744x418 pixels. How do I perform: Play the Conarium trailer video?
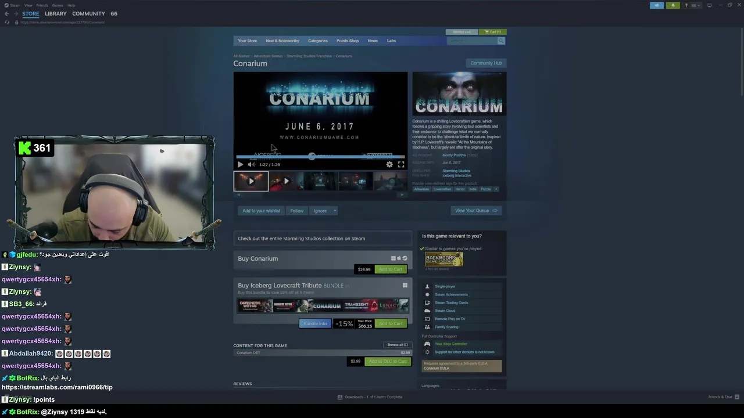[x=240, y=164]
